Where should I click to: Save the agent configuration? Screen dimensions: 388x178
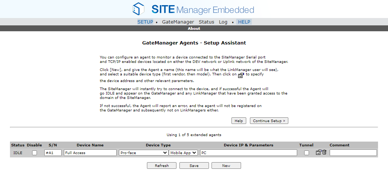click(x=194, y=165)
